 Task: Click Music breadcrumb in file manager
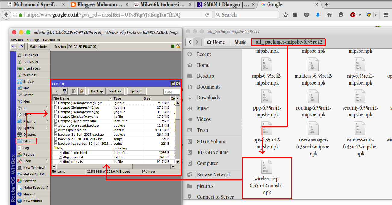click(240, 42)
